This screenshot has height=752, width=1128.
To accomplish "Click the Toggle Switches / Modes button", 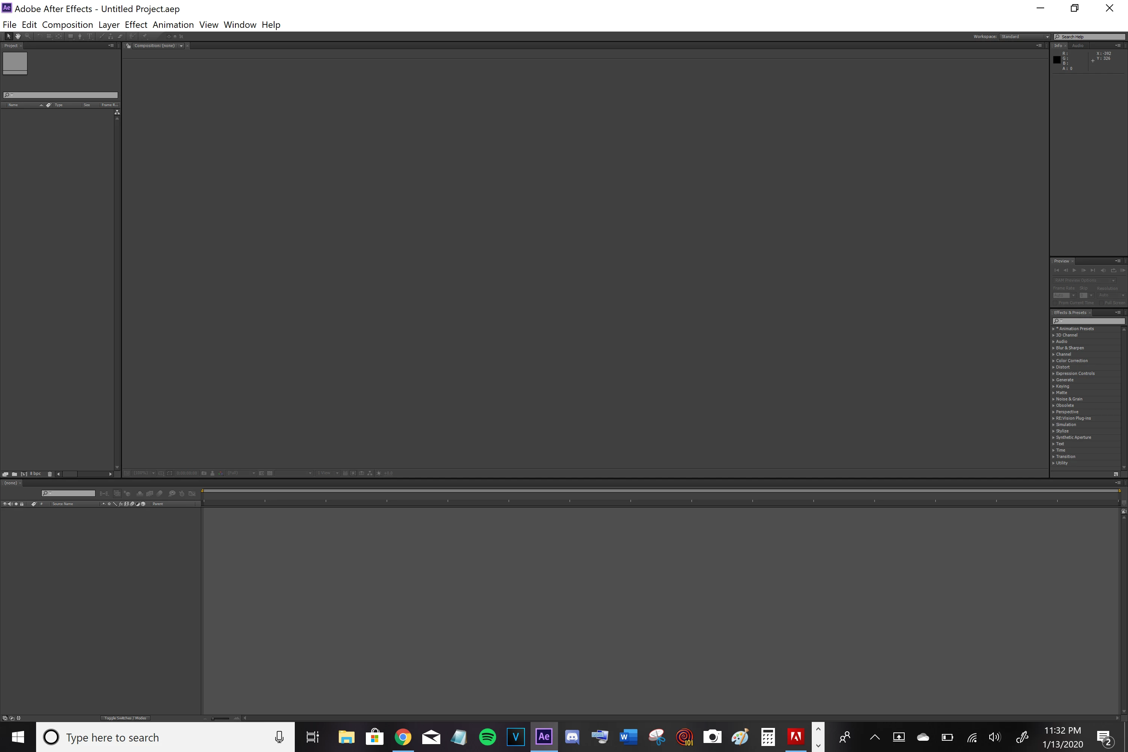I will tap(125, 718).
